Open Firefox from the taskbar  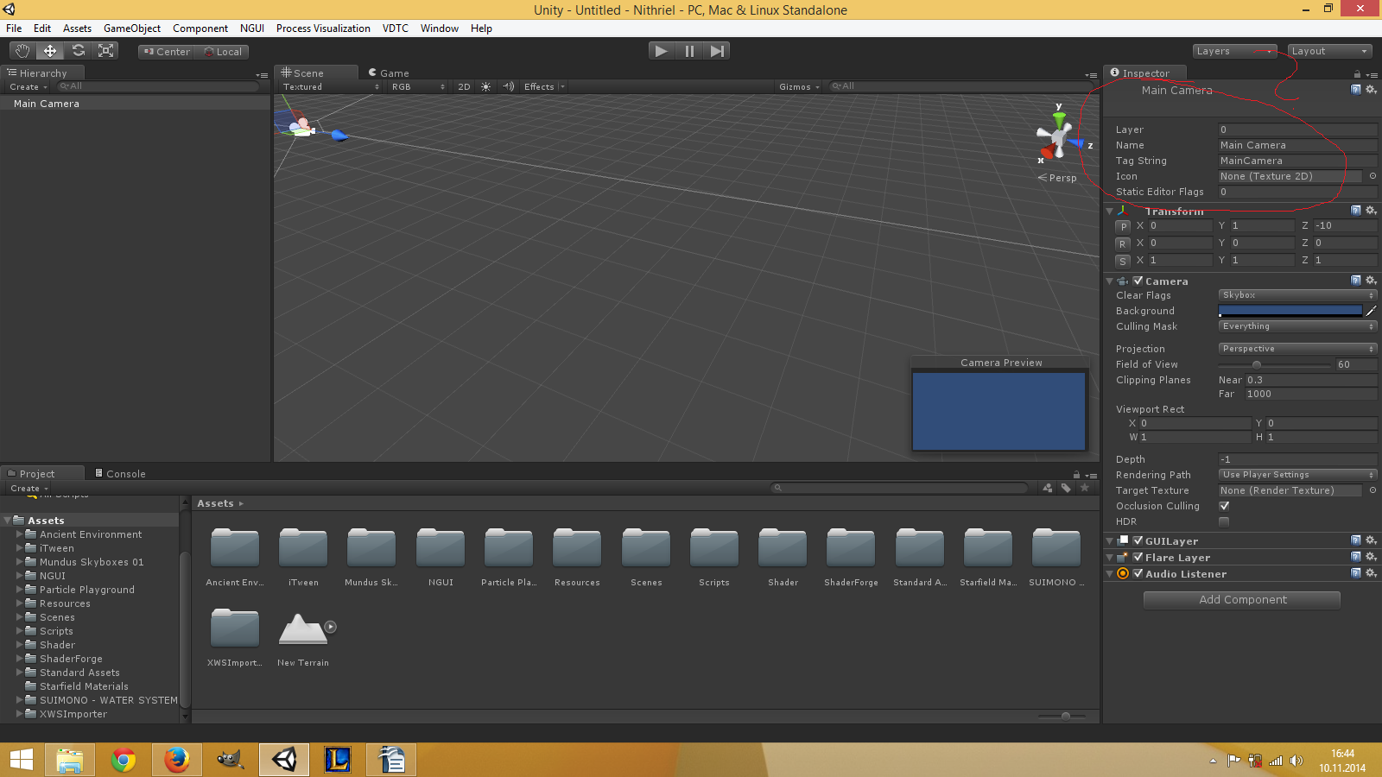177,760
